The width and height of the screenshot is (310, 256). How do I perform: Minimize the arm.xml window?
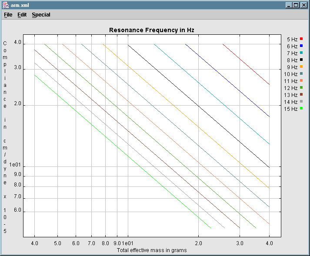click(x=289, y=5)
